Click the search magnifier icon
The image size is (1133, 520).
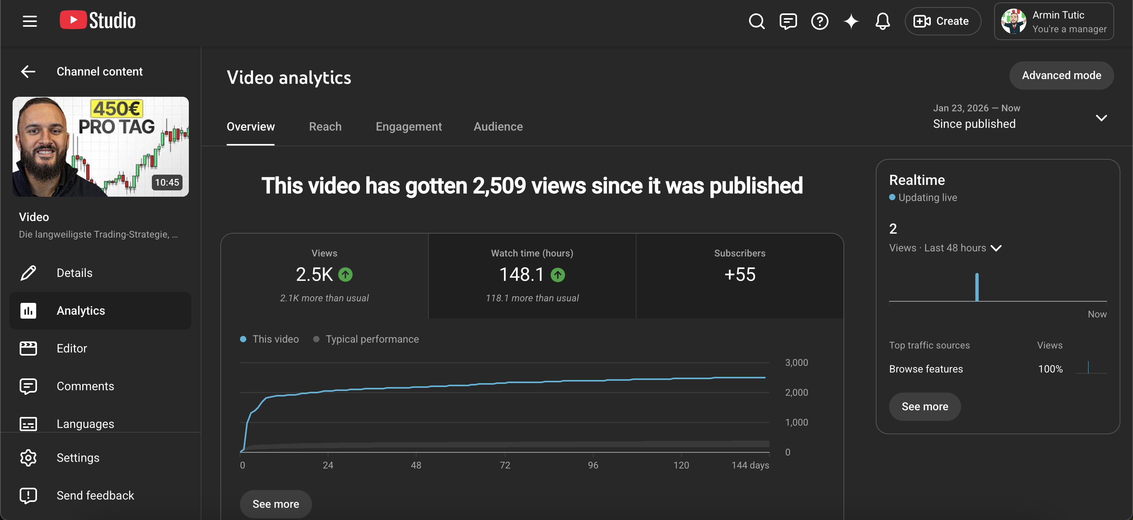point(757,21)
